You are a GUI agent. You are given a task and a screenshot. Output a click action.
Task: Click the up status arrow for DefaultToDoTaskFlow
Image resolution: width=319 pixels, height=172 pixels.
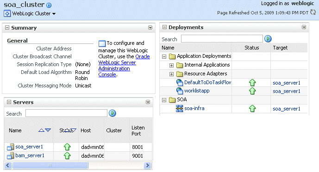(252, 82)
